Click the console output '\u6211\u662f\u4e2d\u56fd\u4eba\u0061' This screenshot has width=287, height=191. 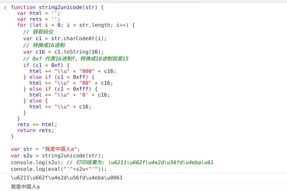click(x=67, y=178)
